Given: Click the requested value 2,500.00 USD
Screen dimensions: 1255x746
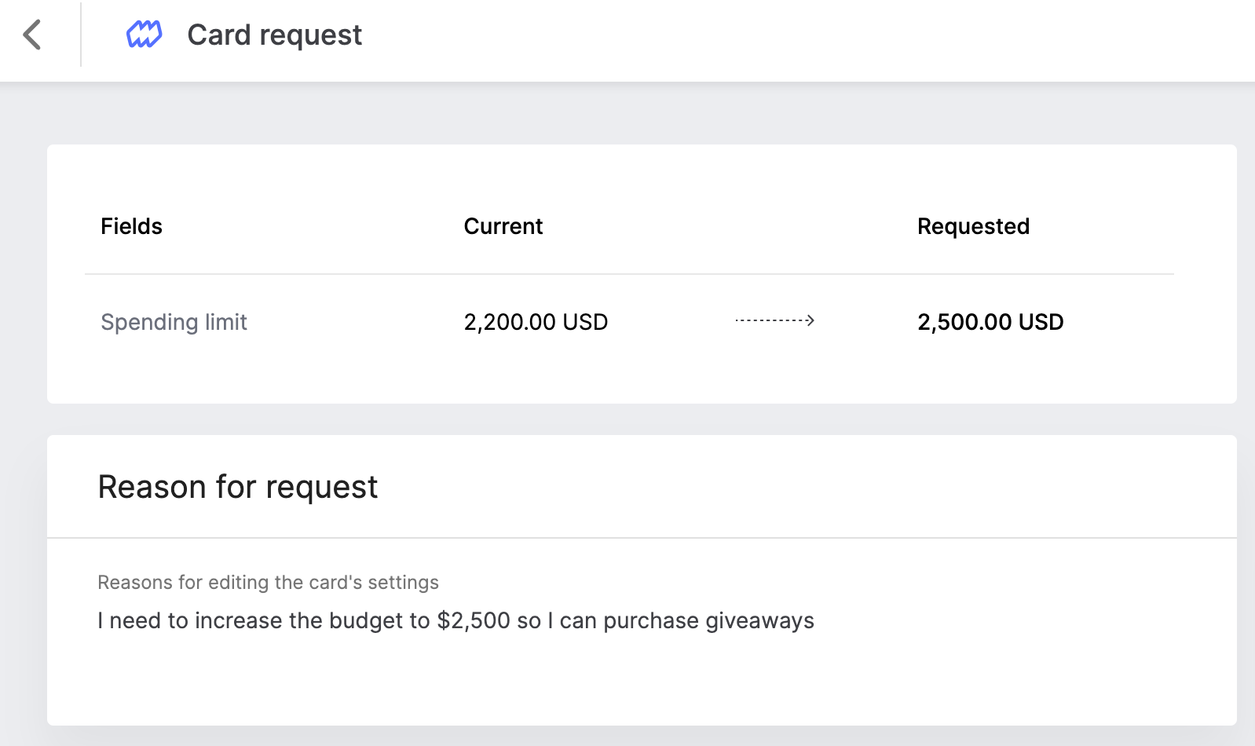Looking at the screenshot, I should tap(990, 322).
